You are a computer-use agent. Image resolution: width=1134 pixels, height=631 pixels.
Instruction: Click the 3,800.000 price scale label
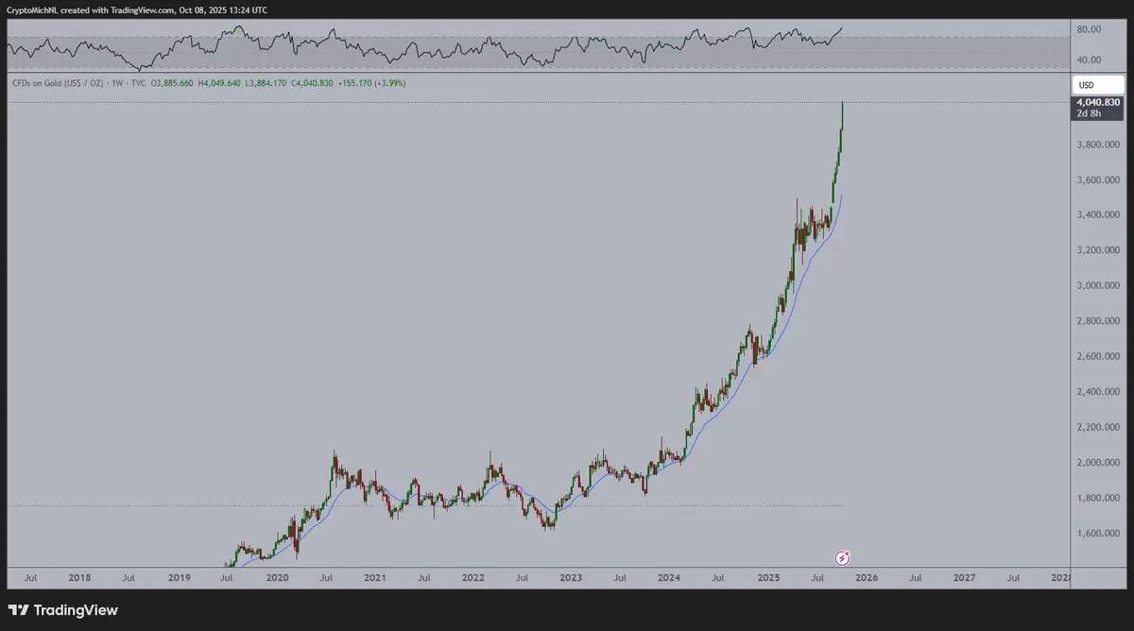pos(1099,145)
